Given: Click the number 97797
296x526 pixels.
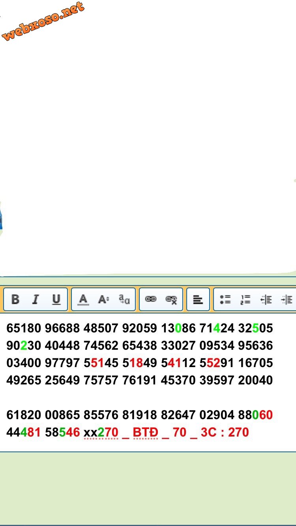Looking at the screenshot, I should [62, 363].
